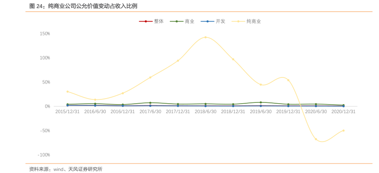Click the -100% y-axis label
The height and width of the screenshot is (173, 379).
[x=44, y=155]
